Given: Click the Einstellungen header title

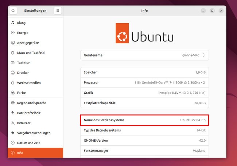Looking at the screenshot, I should click(x=35, y=11).
